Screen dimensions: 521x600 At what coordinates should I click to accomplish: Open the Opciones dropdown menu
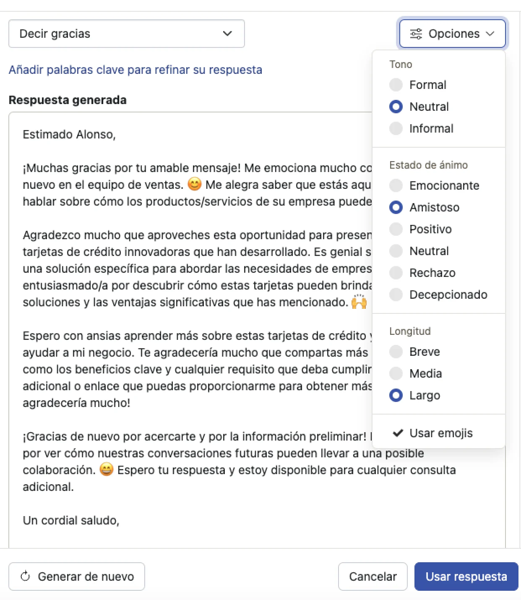pyautogui.click(x=452, y=34)
